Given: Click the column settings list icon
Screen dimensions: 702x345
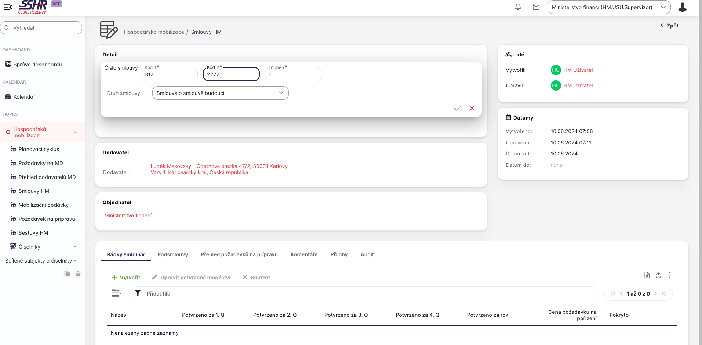Looking at the screenshot, I should pyautogui.click(x=116, y=293).
